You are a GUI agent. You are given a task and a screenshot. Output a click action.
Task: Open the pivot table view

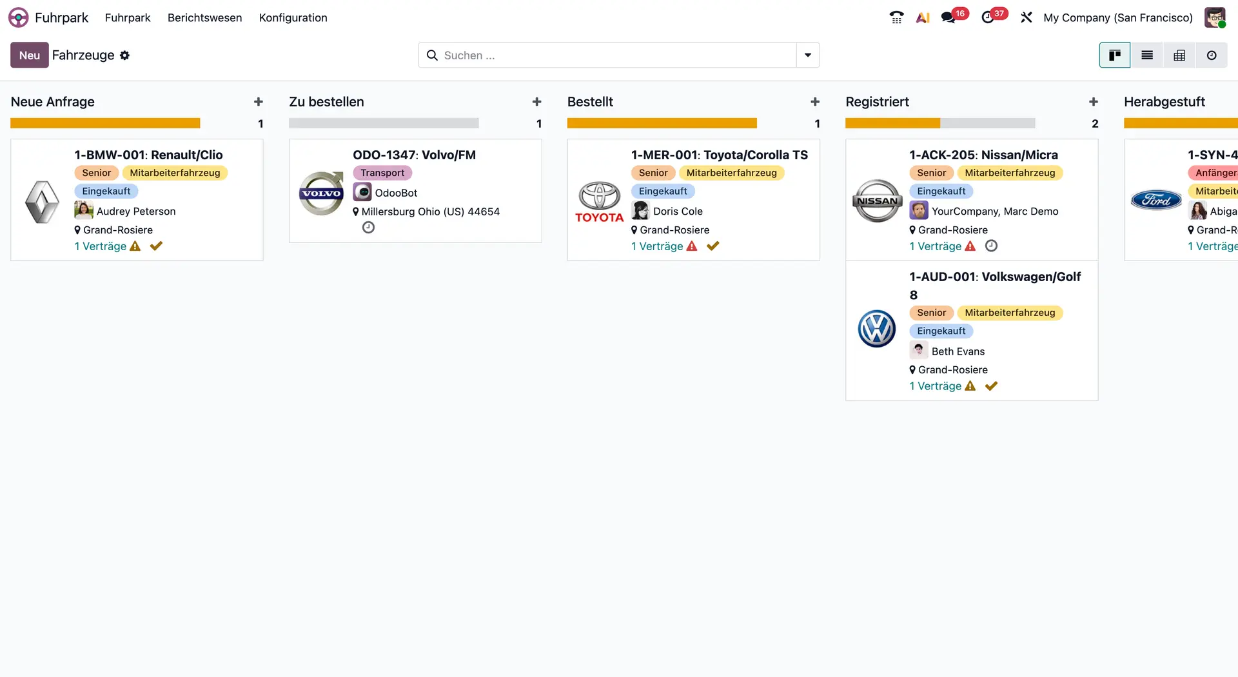coord(1179,55)
